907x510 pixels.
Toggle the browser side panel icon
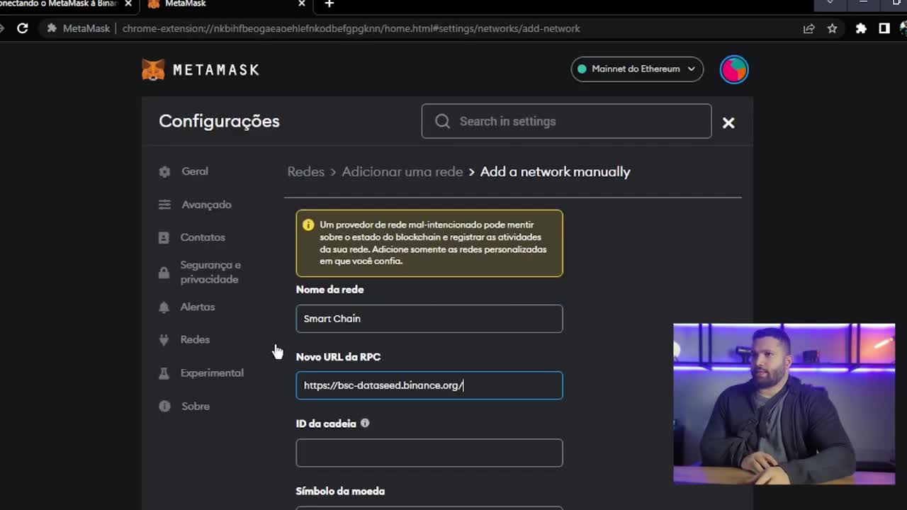(x=884, y=28)
